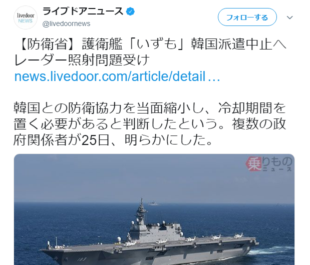
Task: Open the livedoor NEWS profile avatar
Action: click(x=26, y=17)
